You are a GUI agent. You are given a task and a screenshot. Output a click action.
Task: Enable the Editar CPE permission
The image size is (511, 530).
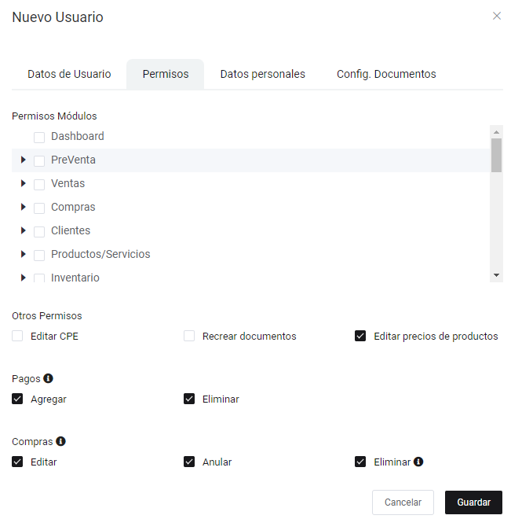pos(17,336)
